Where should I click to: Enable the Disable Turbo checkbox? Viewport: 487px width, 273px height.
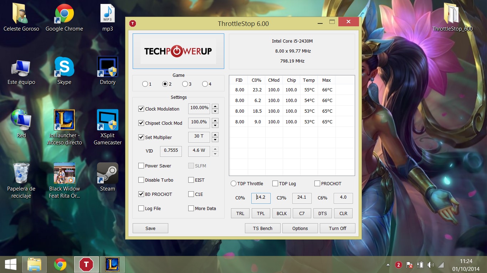point(141,180)
